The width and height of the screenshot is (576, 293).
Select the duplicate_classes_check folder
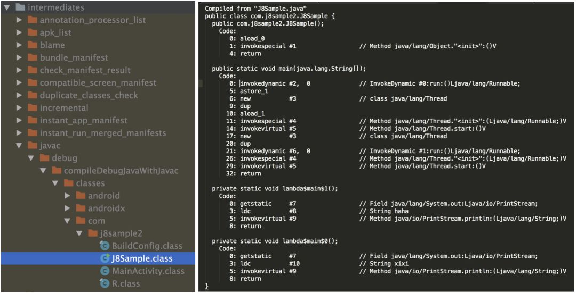pyautogui.click(x=89, y=95)
